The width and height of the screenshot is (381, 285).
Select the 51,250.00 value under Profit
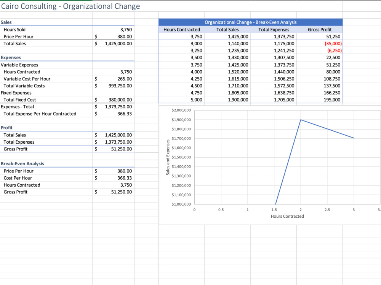122,149
